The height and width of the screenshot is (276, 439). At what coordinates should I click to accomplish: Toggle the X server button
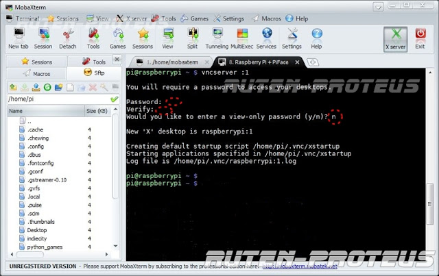point(395,39)
